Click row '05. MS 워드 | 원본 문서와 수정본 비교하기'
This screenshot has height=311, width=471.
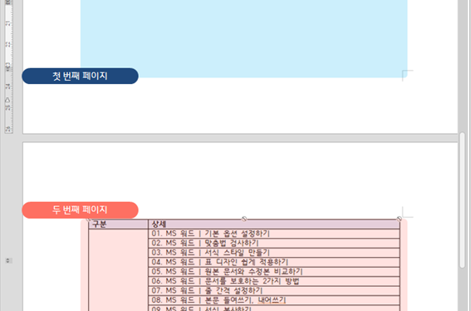(274, 272)
